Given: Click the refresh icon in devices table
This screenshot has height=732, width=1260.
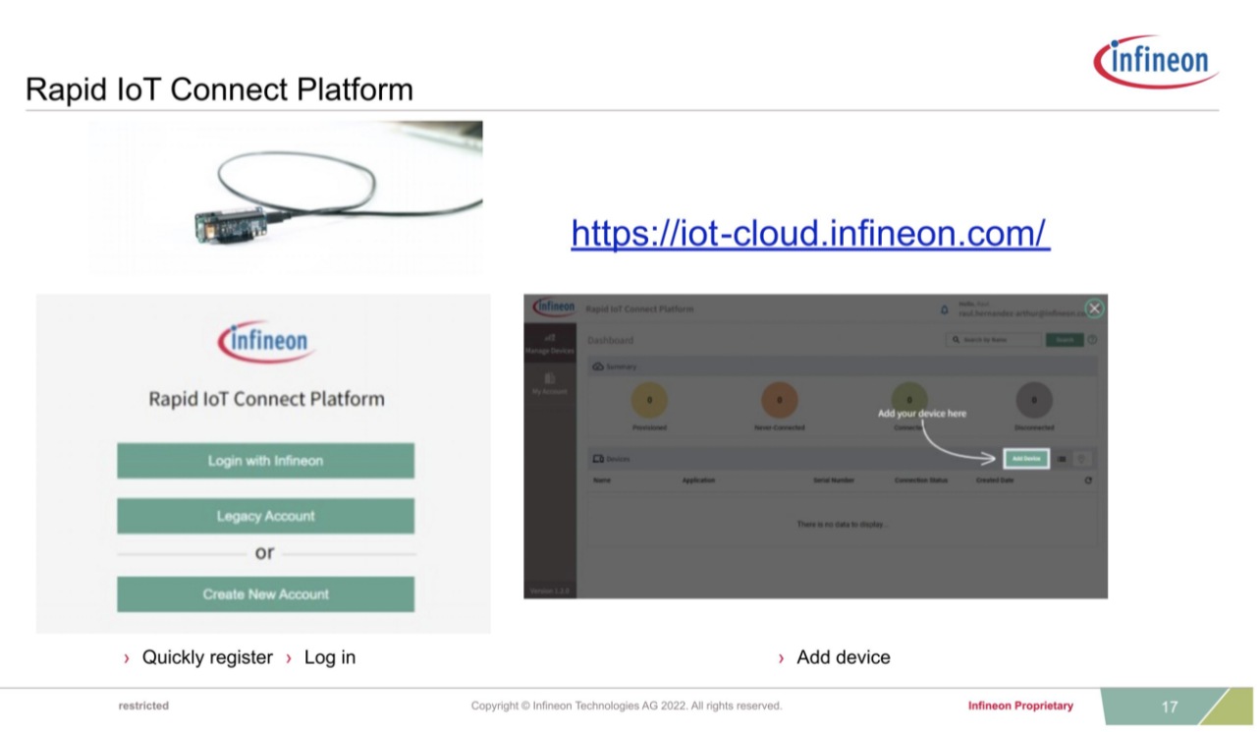Looking at the screenshot, I should [1087, 480].
